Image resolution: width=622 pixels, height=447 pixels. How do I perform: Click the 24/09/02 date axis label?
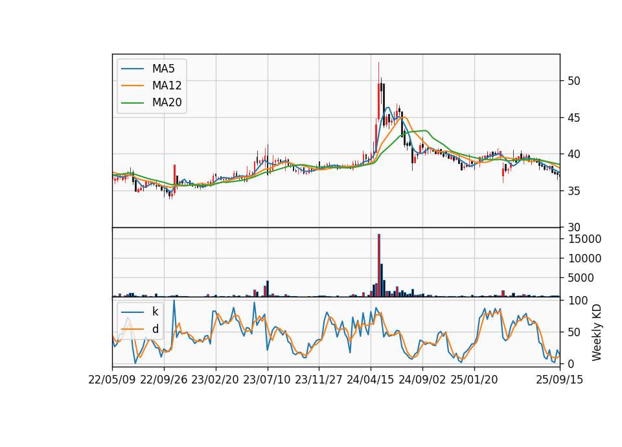422,380
